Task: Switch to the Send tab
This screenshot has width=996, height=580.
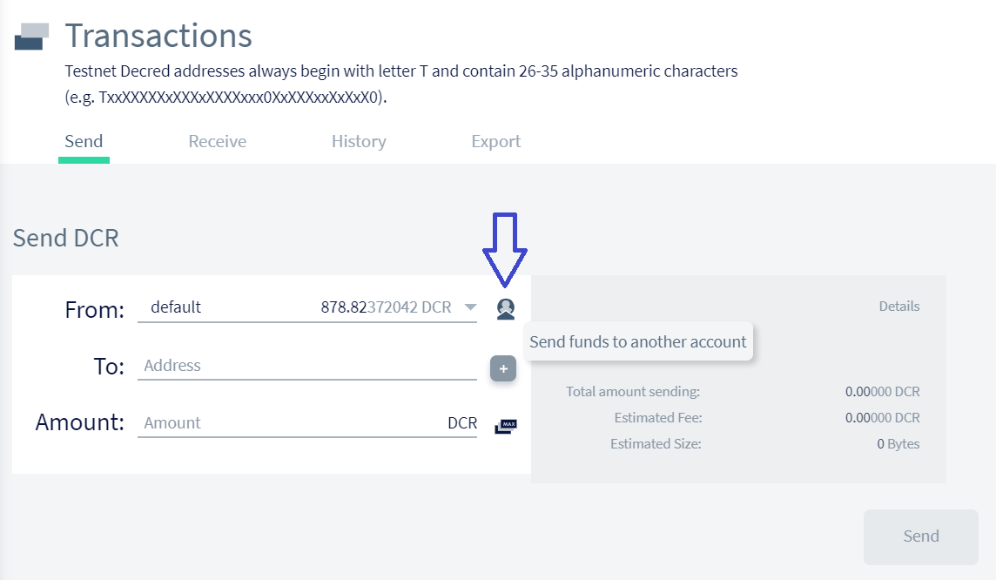Action: tap(84, 142)
